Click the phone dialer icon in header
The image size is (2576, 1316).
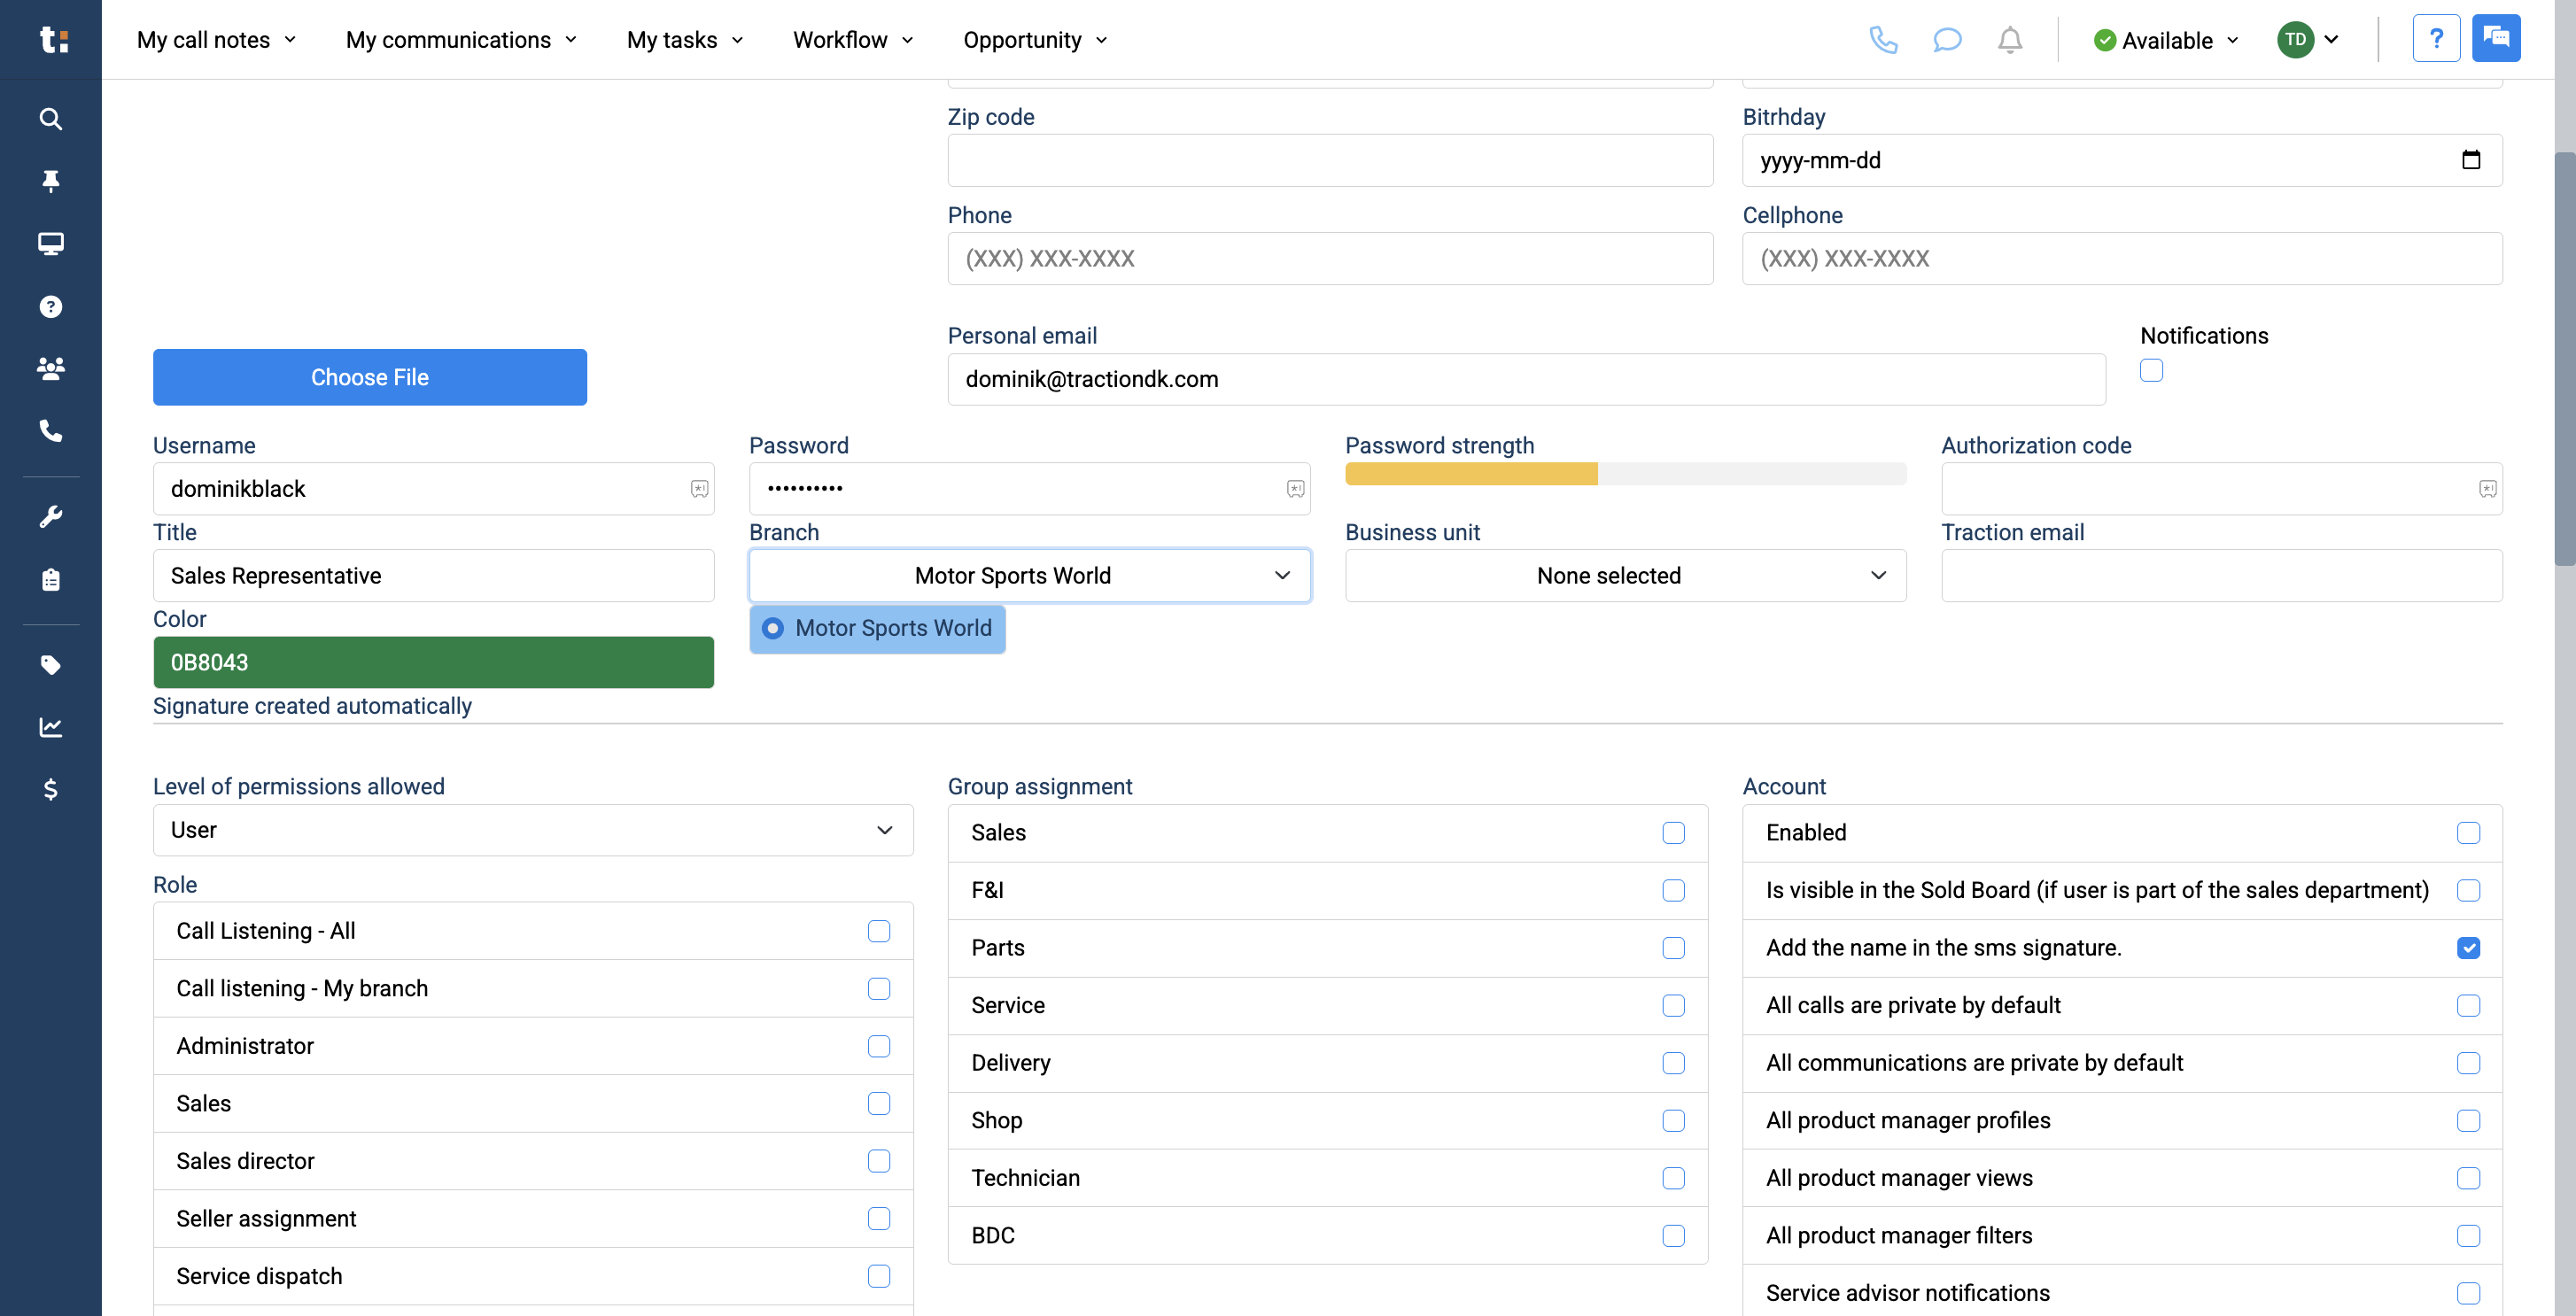[x=1883, y=40]
